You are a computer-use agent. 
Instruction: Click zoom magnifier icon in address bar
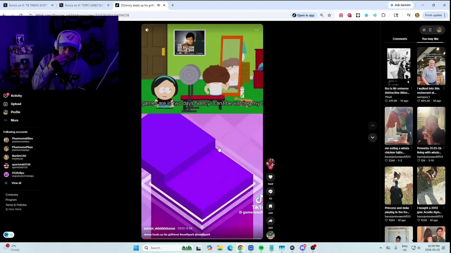click(321, 15)
